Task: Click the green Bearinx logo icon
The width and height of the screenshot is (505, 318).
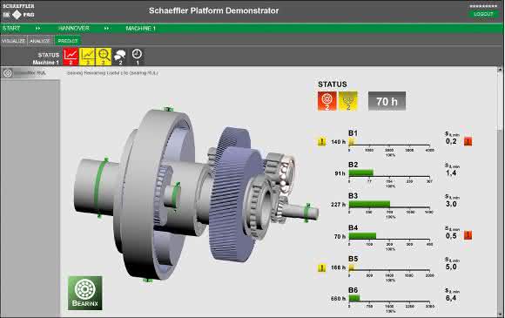Action: click(85, 293)
